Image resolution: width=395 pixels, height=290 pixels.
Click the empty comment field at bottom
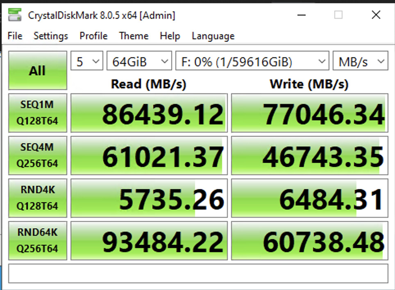click(x=198, y=273)
